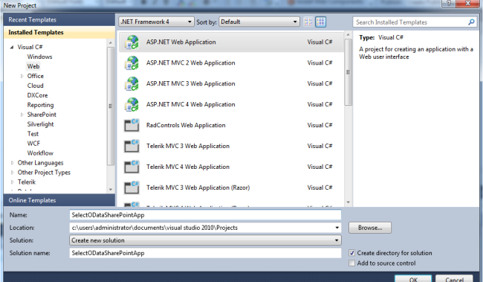Screen dimensions: 483x282
Task: Select the Workflow category
Action: tap(40, 153)
